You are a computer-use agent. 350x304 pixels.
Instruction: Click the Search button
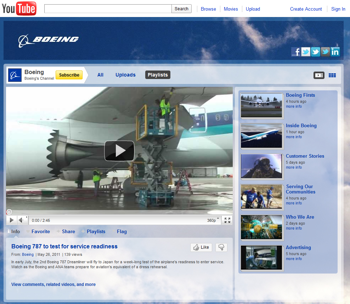[181, 9]
